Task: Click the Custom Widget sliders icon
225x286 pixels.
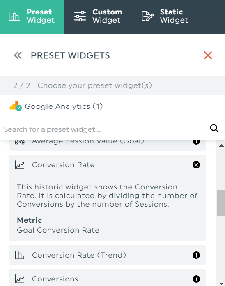Action: tap(80, 16)
